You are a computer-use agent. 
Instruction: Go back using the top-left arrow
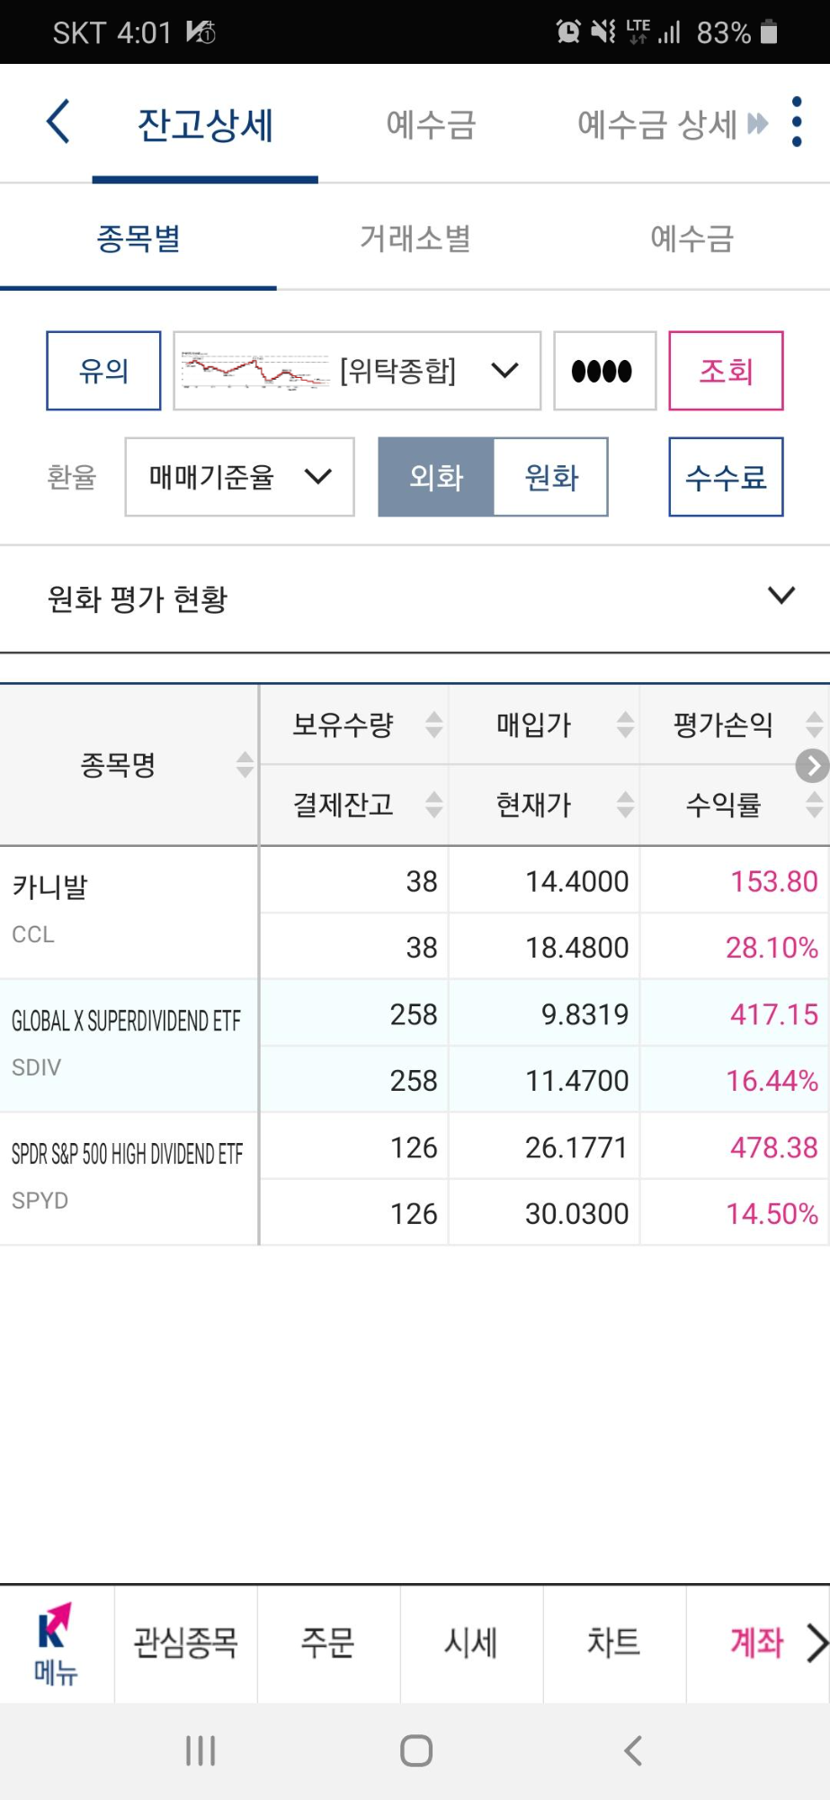click(58, 122)
